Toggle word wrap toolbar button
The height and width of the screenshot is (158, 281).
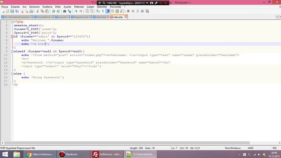pyautogui.click(x=98, y=11)
